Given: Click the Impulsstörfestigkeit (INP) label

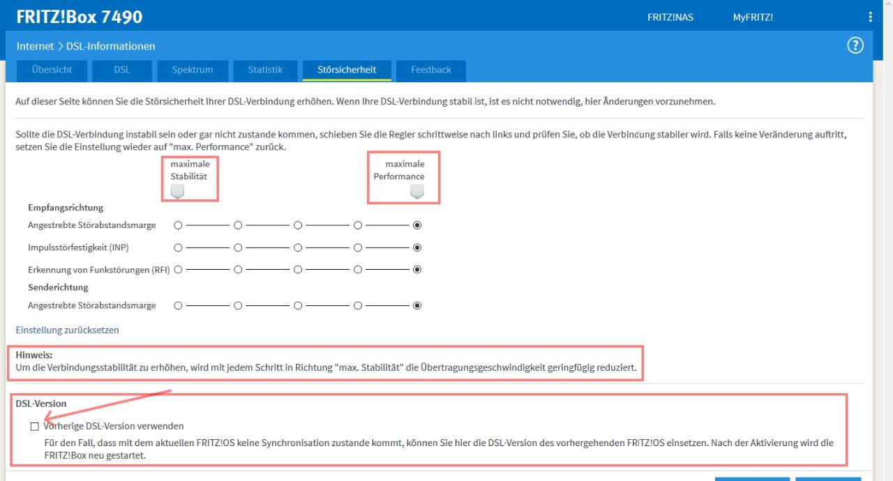Looking at the screenshot, I should pos(78,247).
